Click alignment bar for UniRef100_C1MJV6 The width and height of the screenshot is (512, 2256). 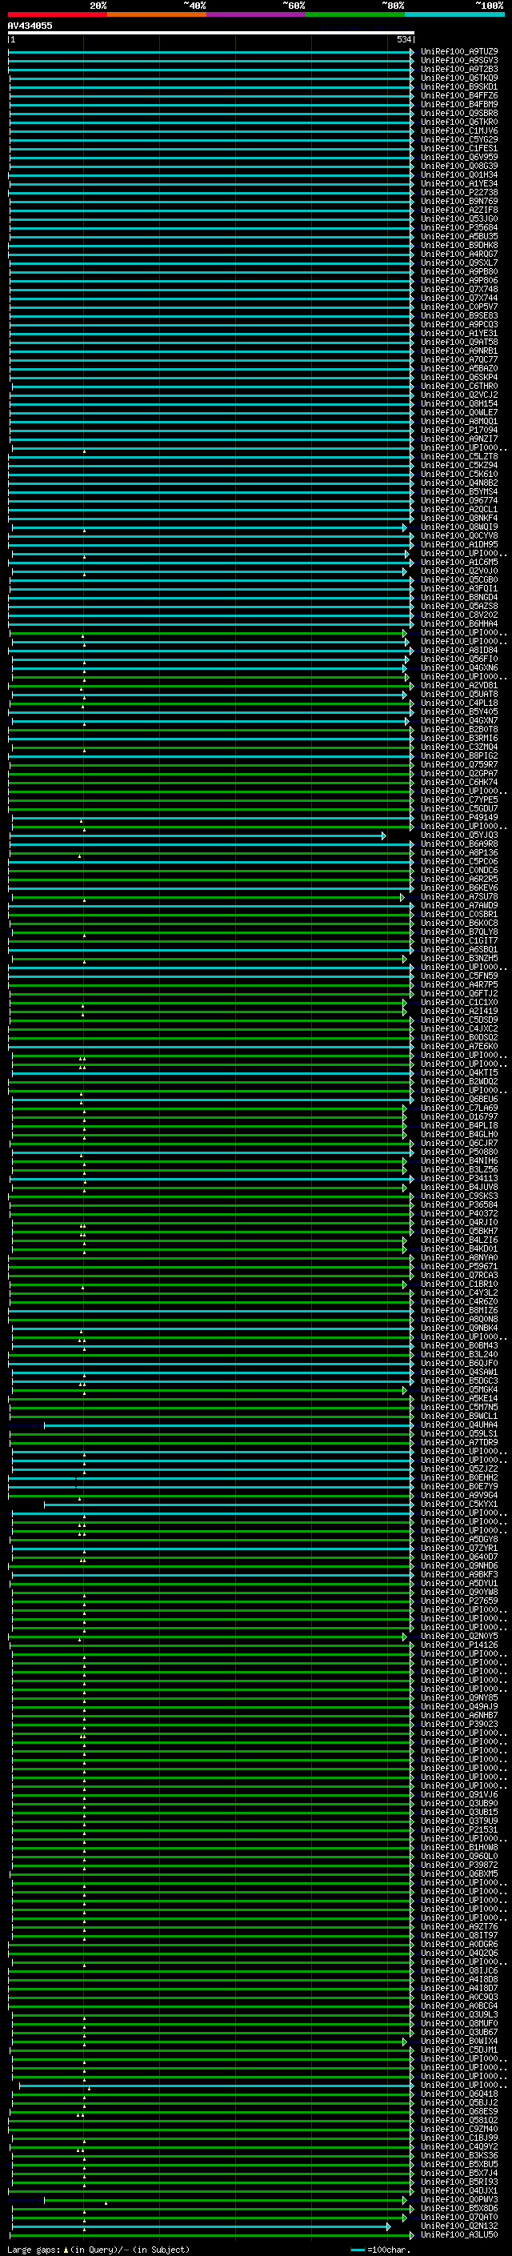[x=211, y=131]
